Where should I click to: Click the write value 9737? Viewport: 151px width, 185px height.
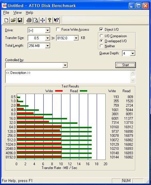(x=115, y=131)
